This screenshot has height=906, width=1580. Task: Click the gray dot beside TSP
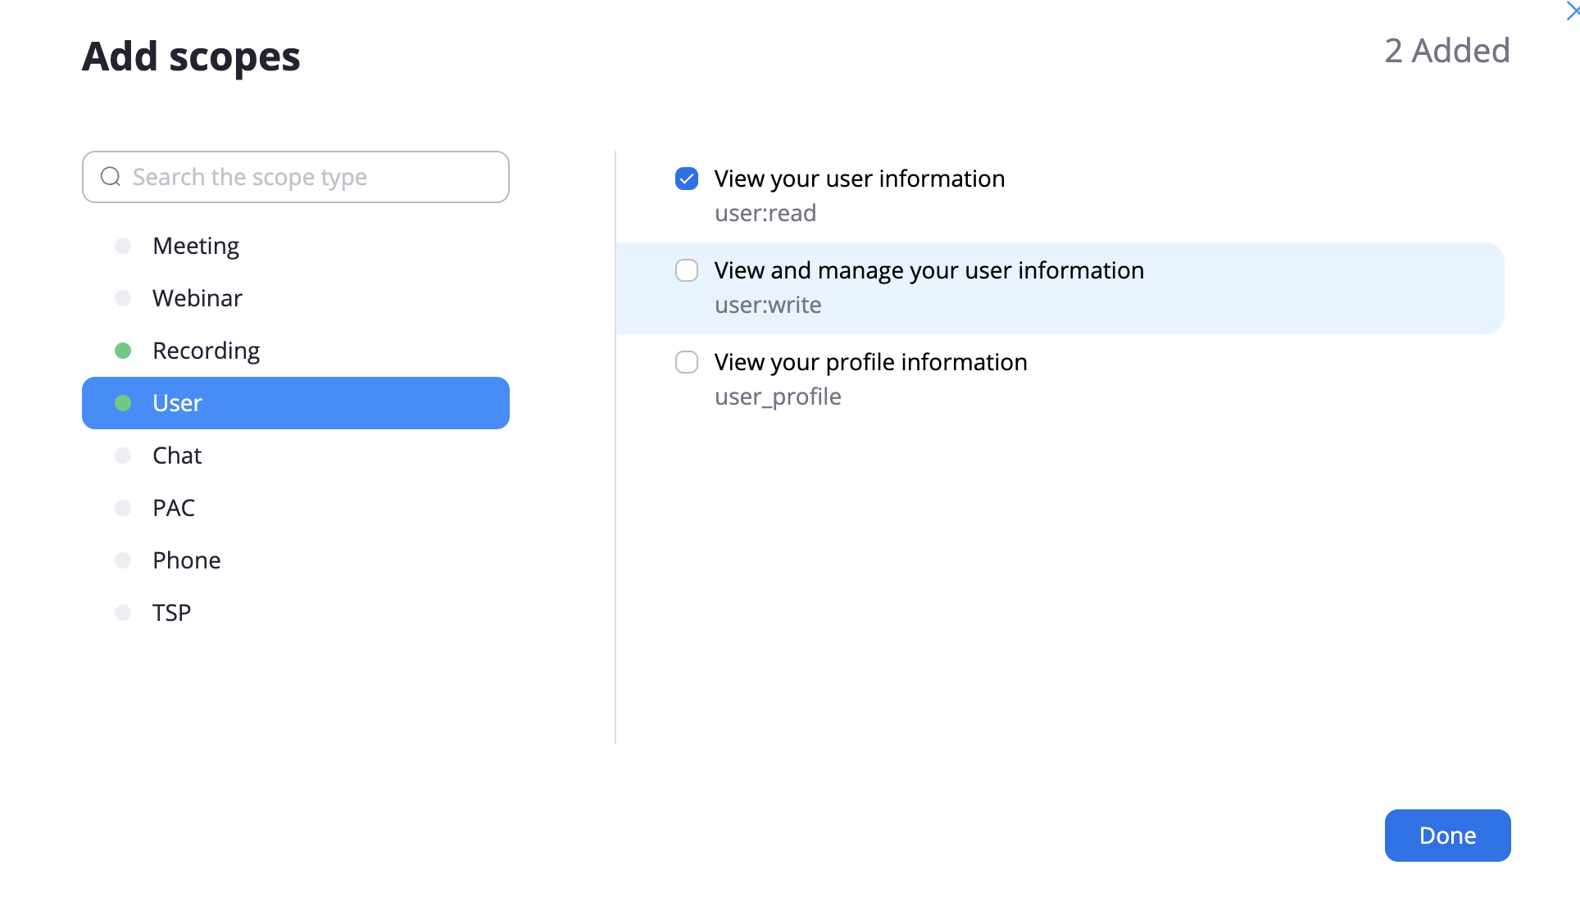pos(123,613)
